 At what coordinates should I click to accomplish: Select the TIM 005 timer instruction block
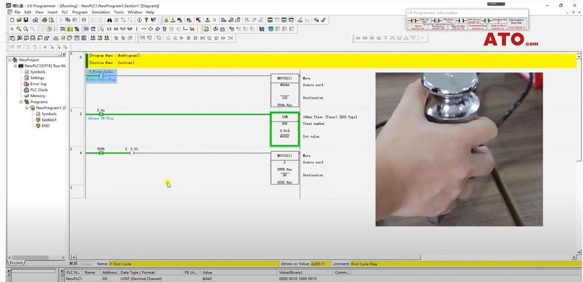click(x=285, y=129)
